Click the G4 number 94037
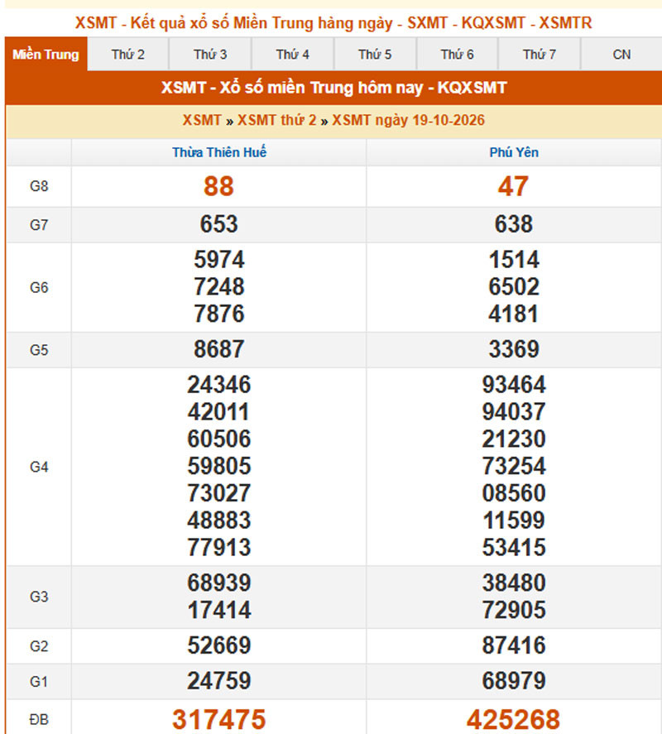Image resolution: width=662 pixels, height=734 pixels. pos(514,412)
